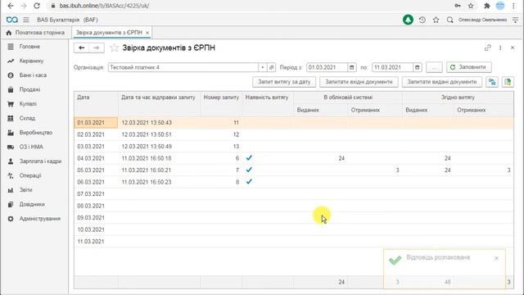Close the Звірка документів з ЄРПН tab
This screenshot has width=524, height=295.
(x=147, y=33)
